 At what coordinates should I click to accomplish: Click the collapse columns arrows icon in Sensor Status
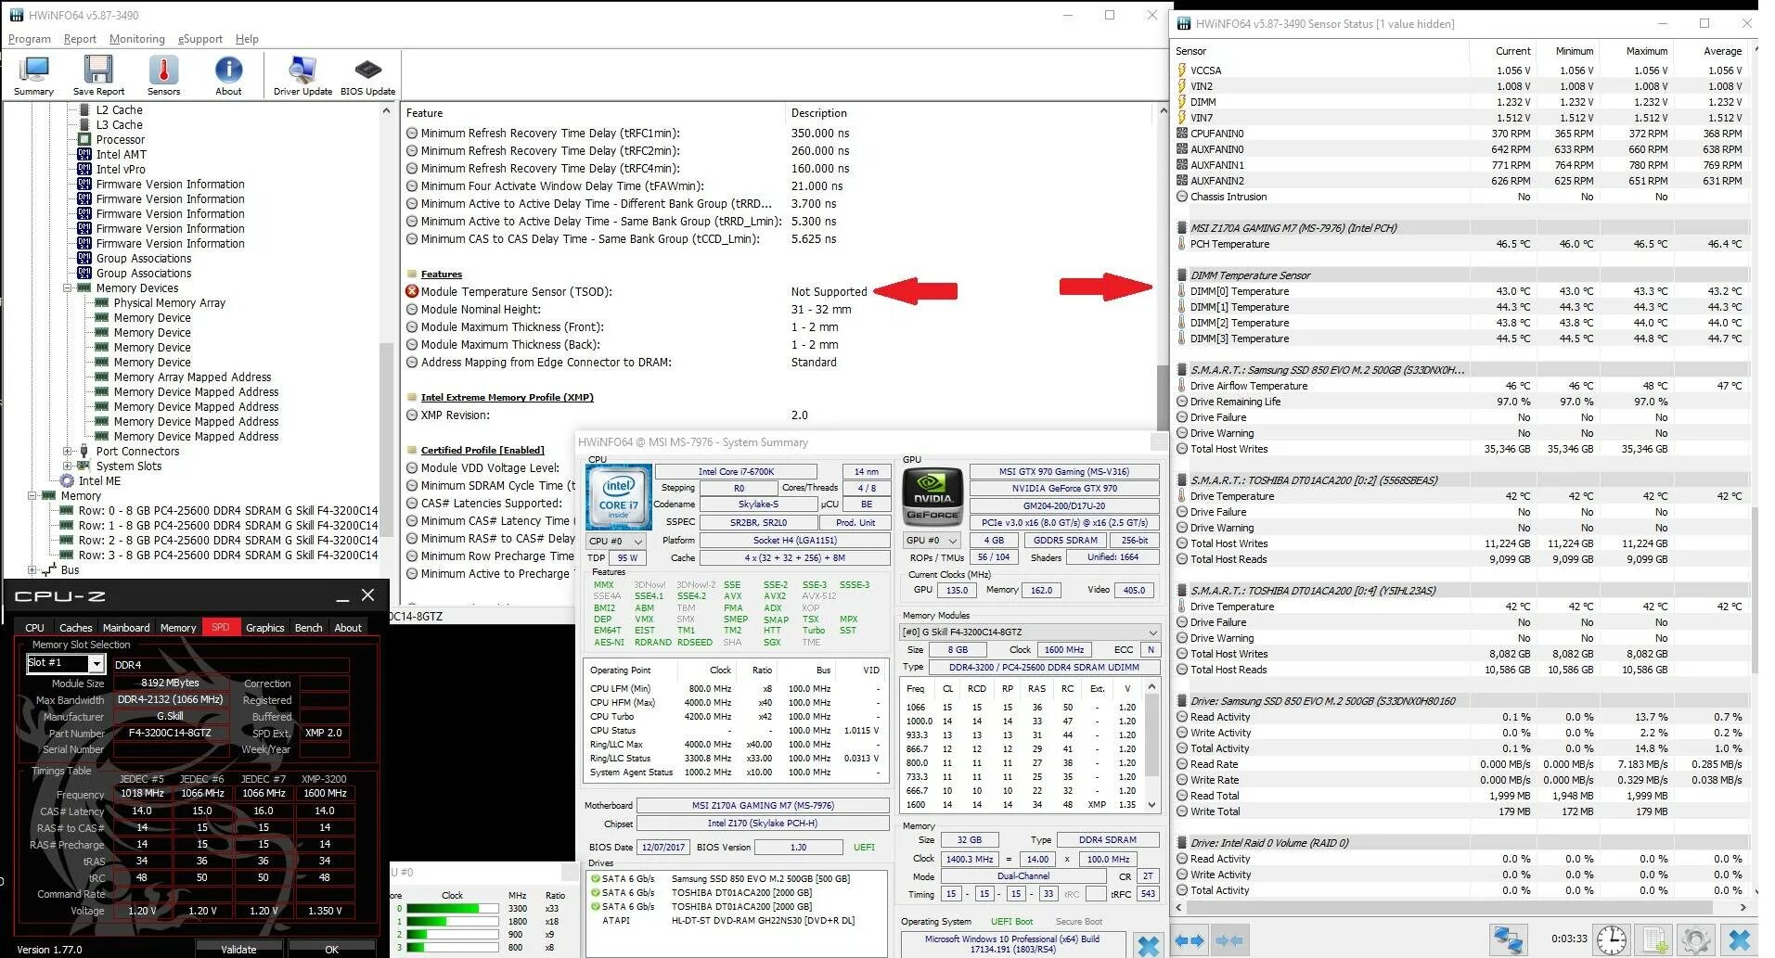pos(1228,939)
